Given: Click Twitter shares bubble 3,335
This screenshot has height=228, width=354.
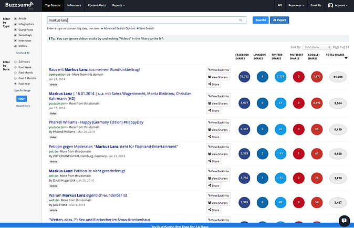Looking at the screenshot, I should [280, 77].
